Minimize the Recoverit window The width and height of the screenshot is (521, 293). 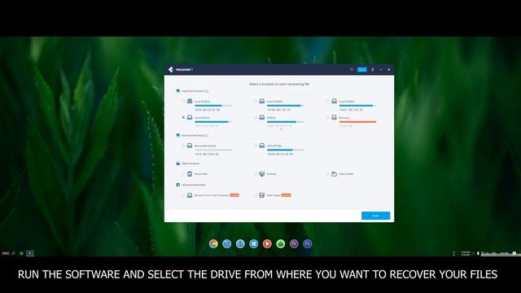[381, 69]
